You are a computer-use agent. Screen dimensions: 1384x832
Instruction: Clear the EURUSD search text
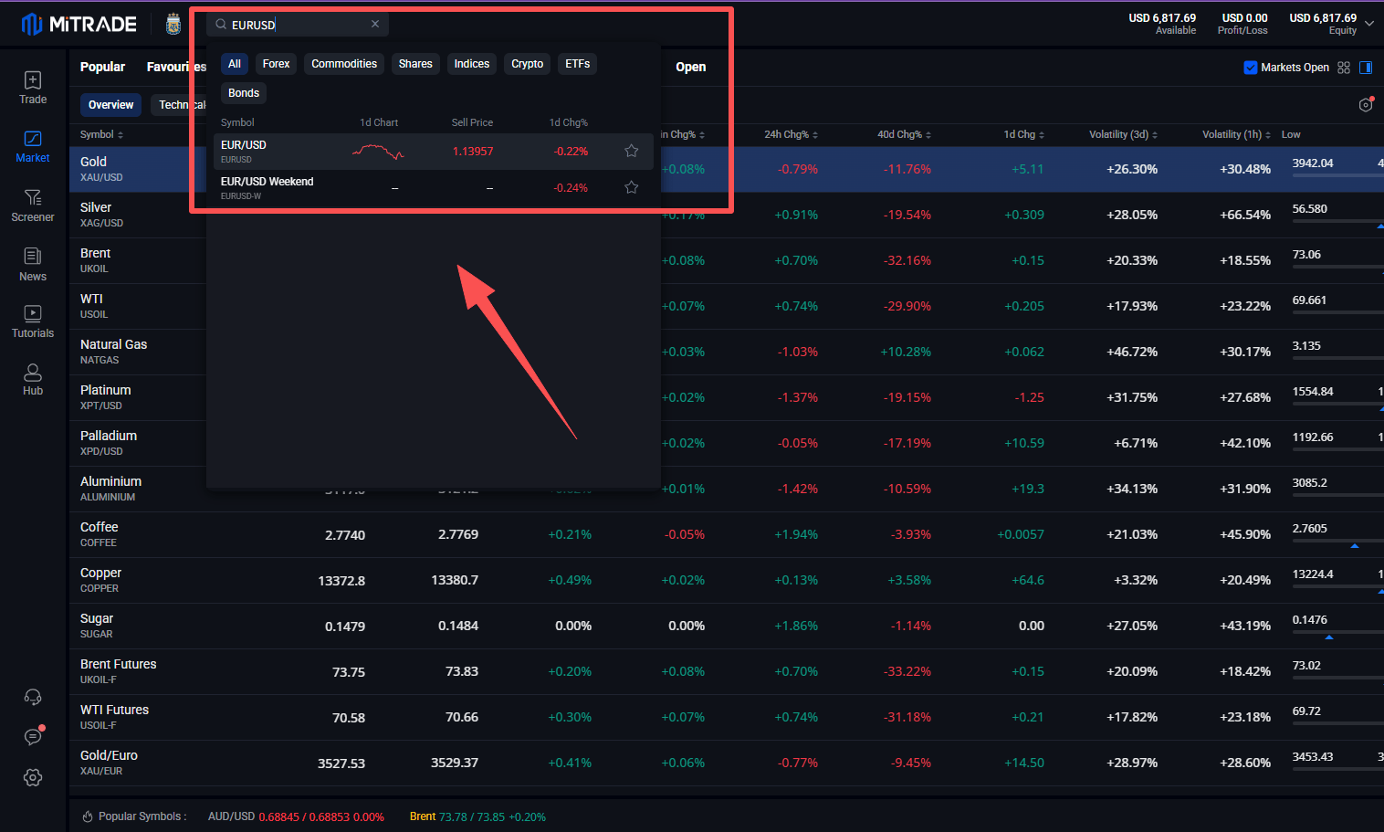[375, 25]
